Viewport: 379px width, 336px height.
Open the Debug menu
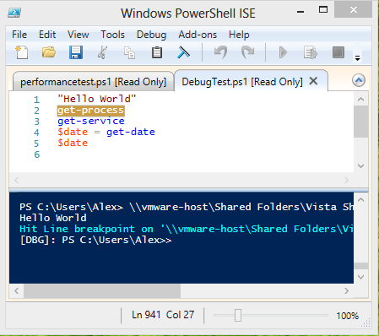(151, 35)
